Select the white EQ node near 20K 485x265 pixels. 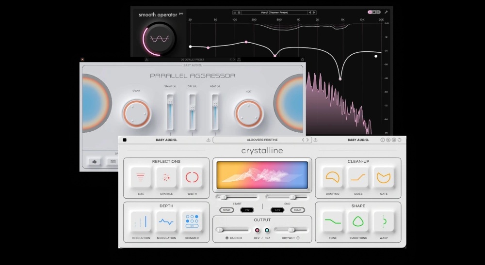(x=376, y=56)
